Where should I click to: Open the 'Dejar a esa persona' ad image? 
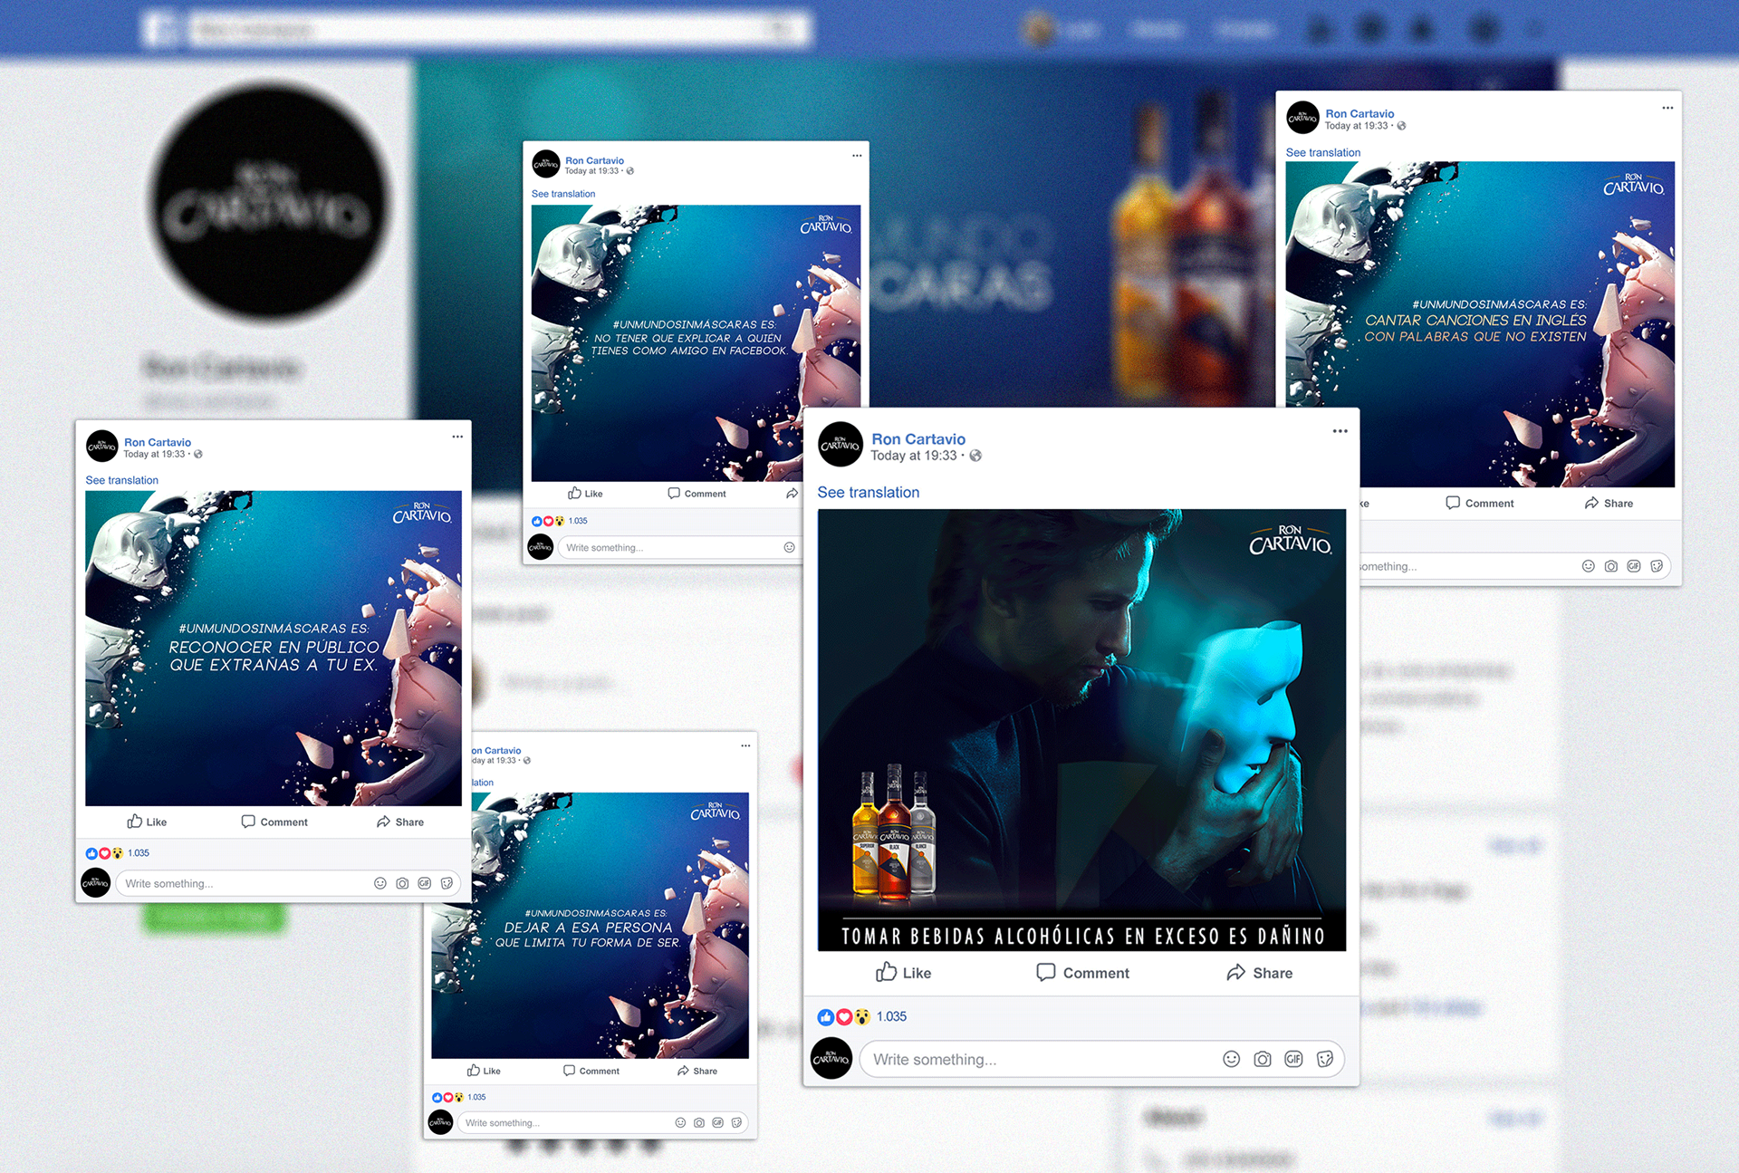pyautogui.click(x=591, y=926)
